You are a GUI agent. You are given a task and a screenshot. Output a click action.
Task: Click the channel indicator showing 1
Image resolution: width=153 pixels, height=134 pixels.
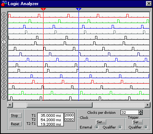point(4,42)
